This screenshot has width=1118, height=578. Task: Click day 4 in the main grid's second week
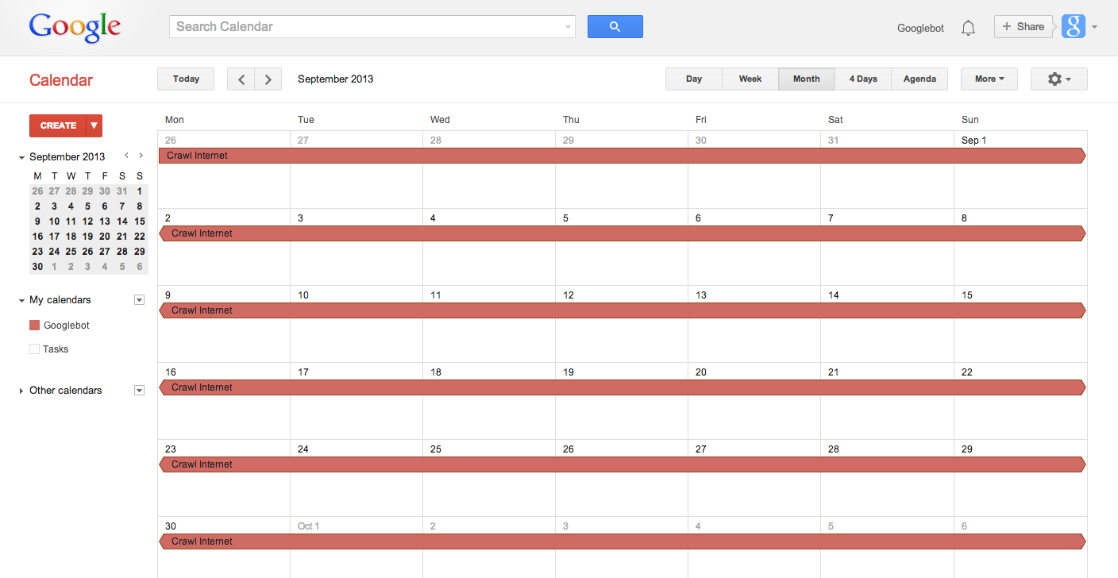point(433,218)
